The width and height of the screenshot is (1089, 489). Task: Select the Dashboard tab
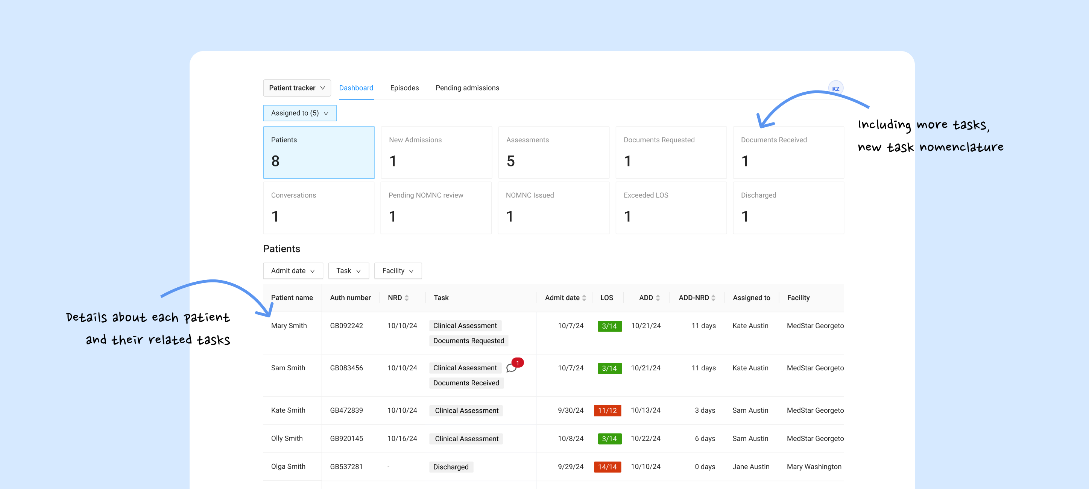point(356,88)
